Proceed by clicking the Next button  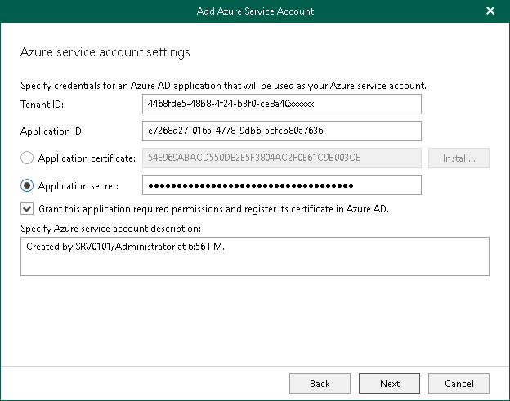point(390,383)
